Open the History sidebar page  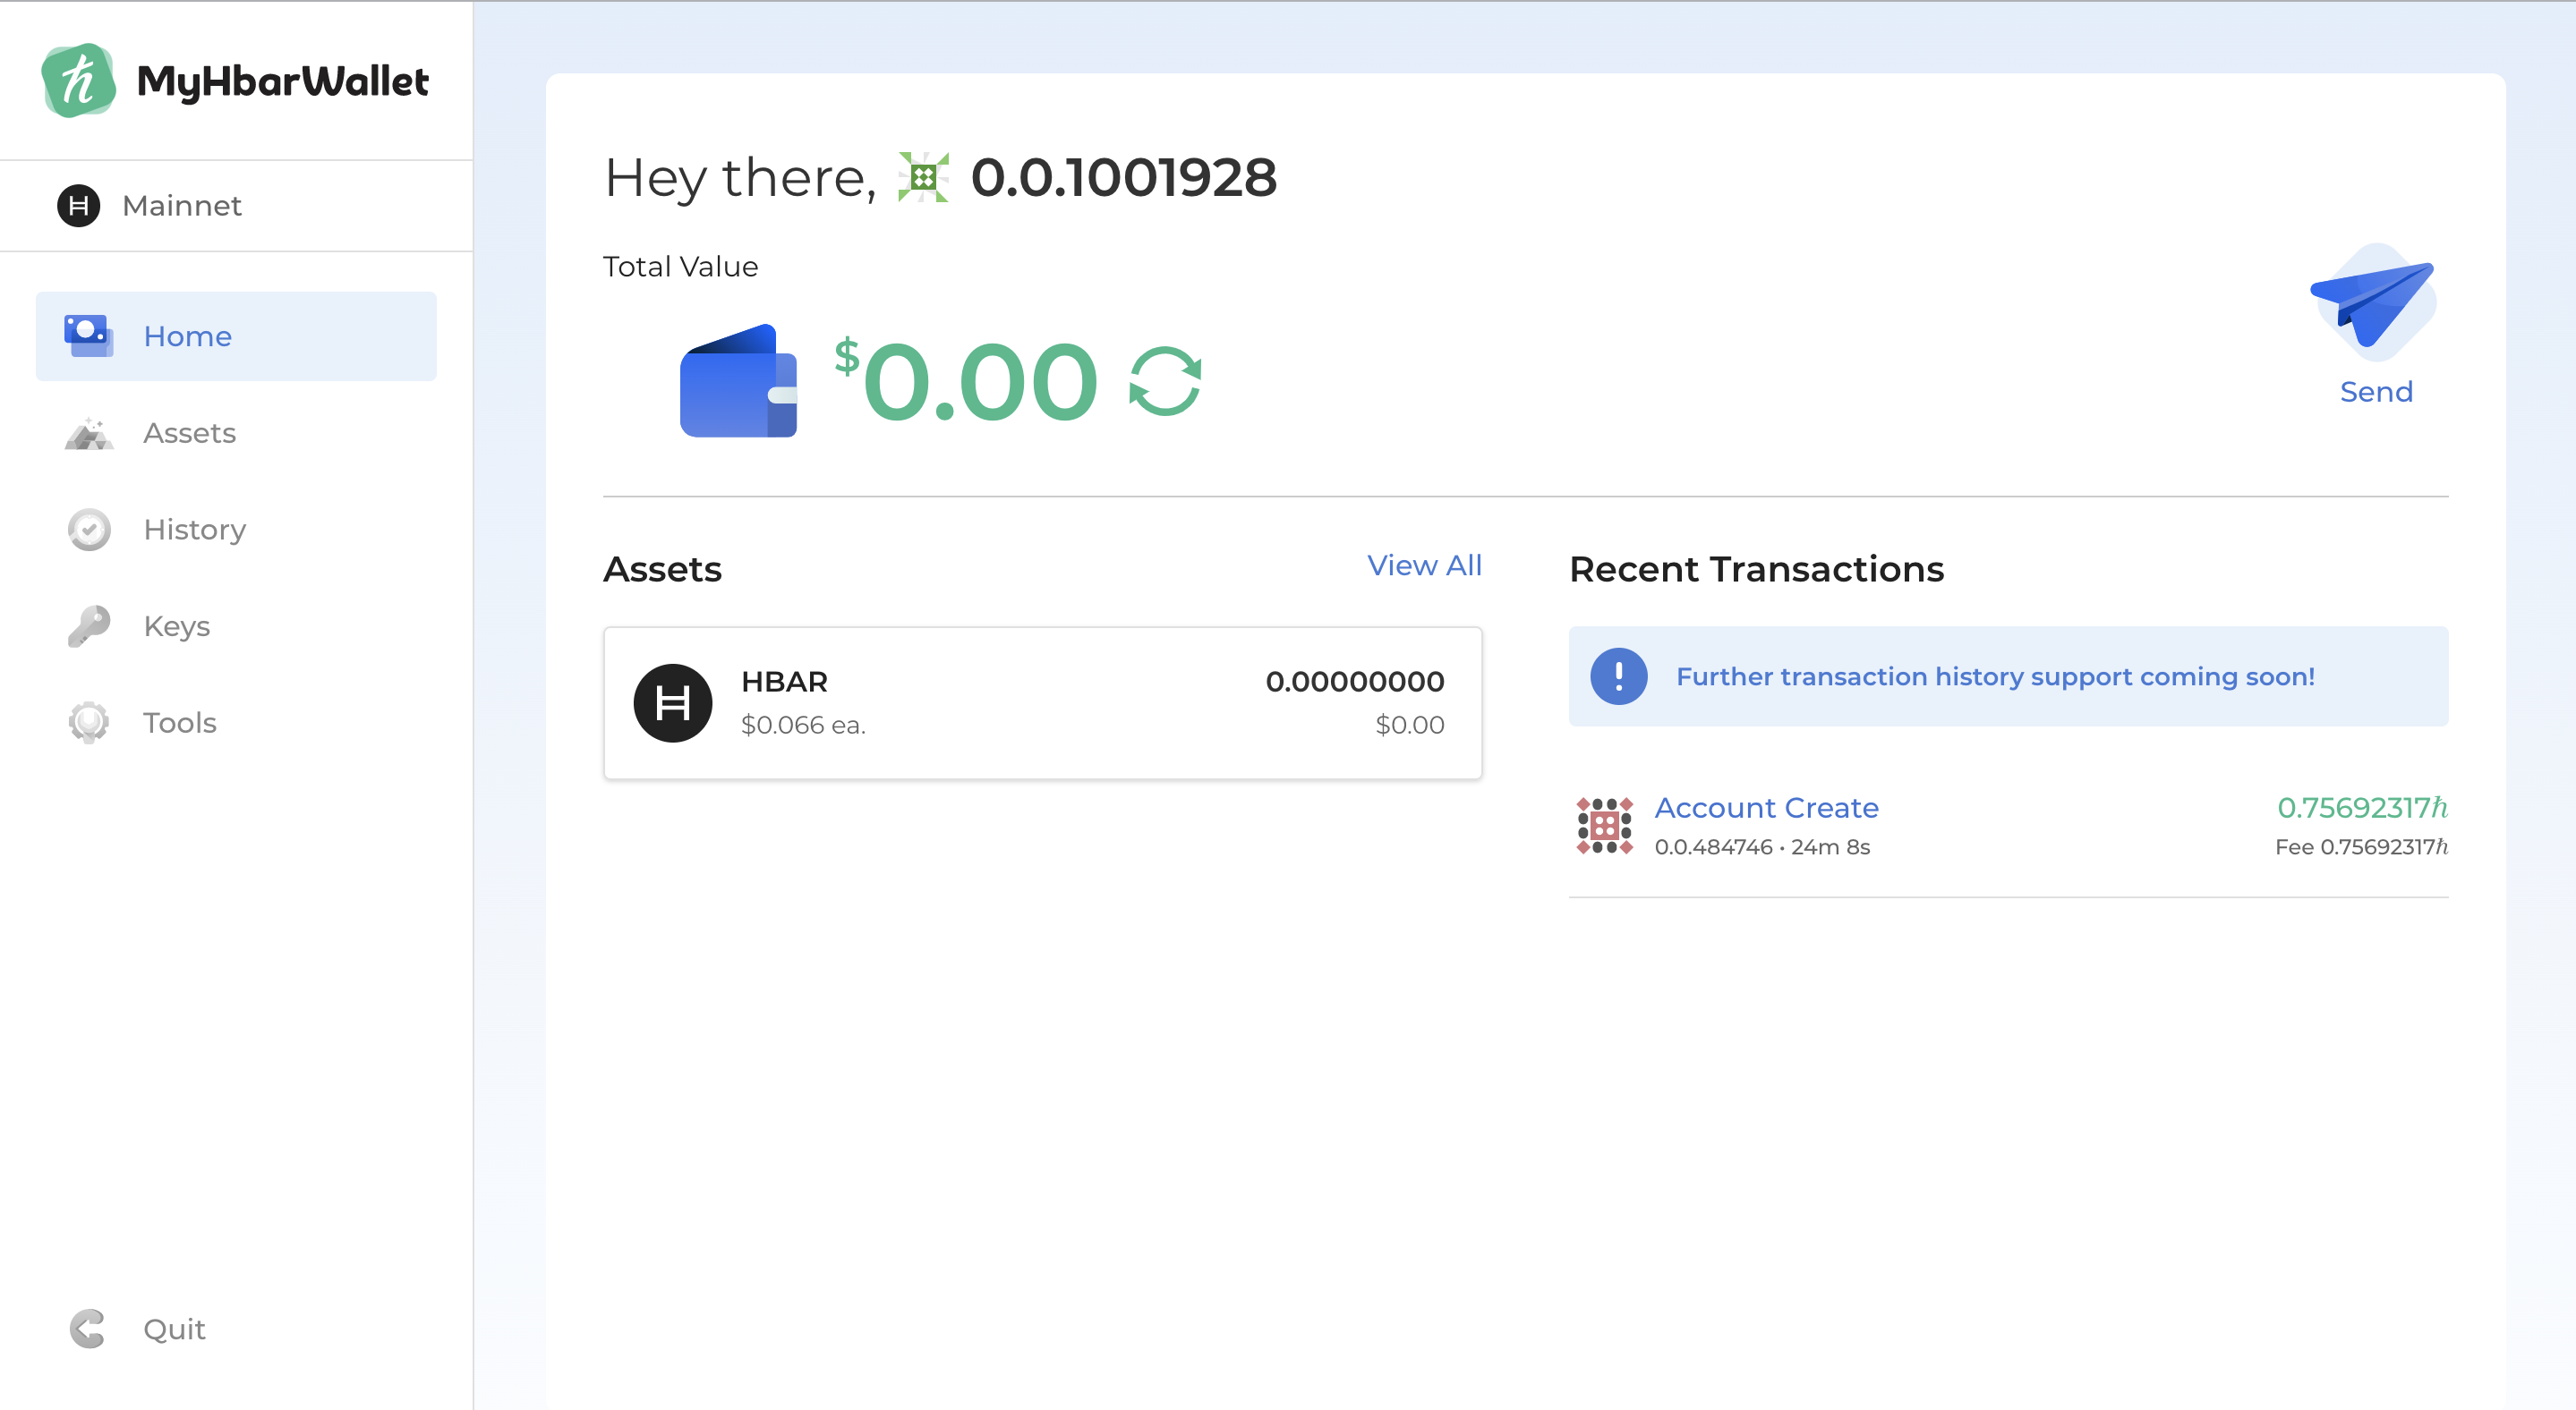(x=194, y=530)
